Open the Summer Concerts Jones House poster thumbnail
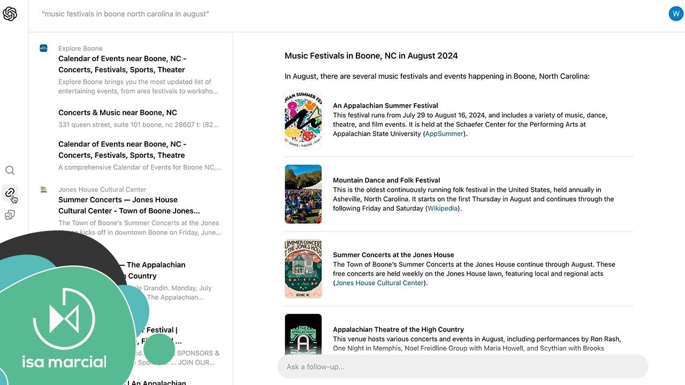Image resolution: width=685 pixels, height=385 pixels. (303, 268)
